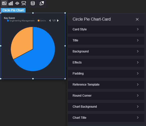Expand the Background section

click(x=106, y=51)
